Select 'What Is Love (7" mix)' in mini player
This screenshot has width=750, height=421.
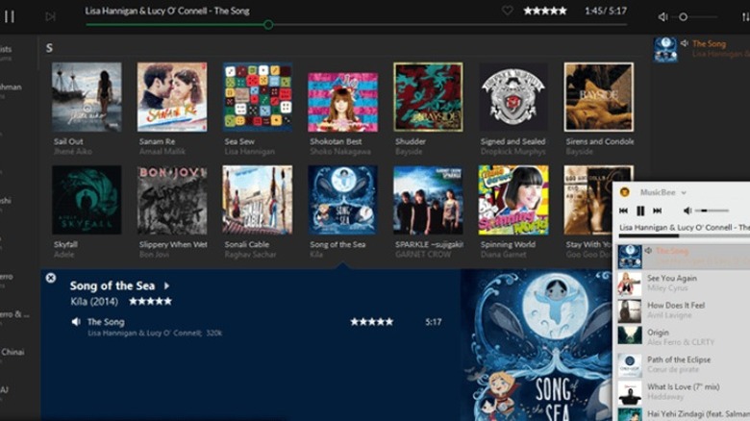[683, 392]
